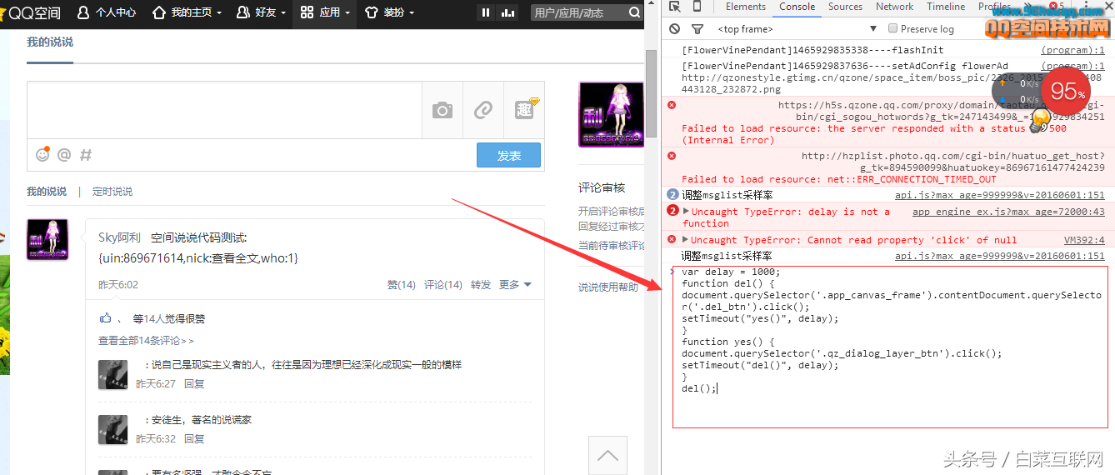Click the back-to-top arrow button
The image size is (1115, 475).
pos(607,455)
